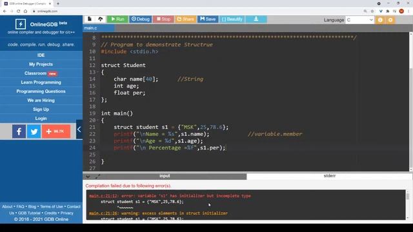
Task: Open the extensions puzzle icon
Action: pos(387,11)
